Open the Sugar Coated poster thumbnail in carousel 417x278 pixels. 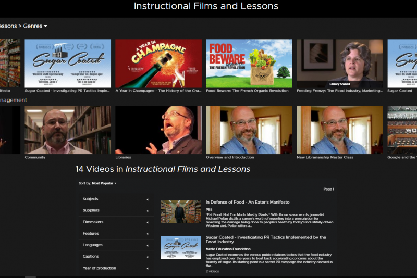(x=68, y=64)
